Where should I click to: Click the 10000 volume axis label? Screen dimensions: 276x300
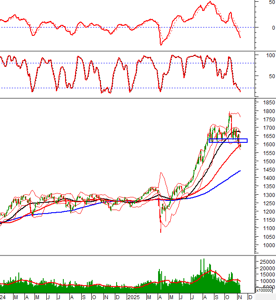click(266, 281)
